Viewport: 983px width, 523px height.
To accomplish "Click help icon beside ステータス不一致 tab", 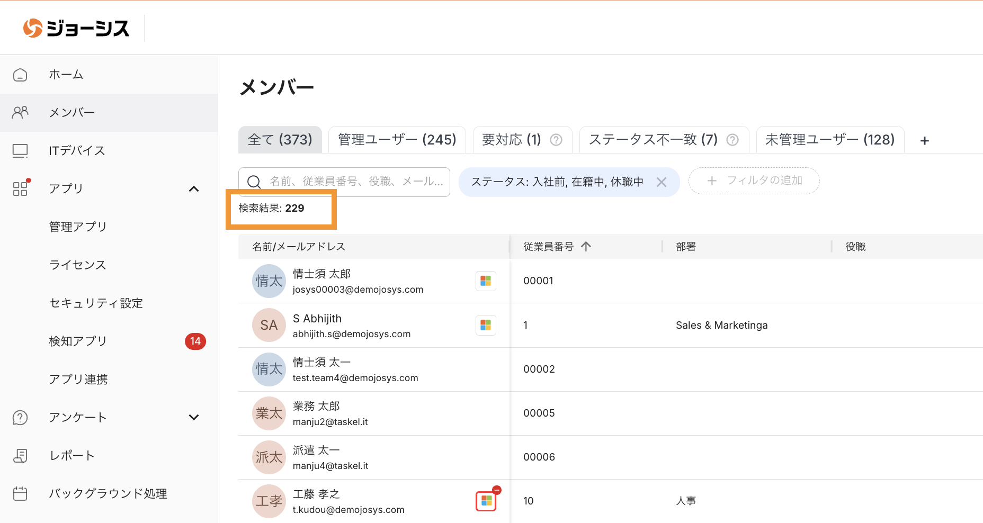I will [732, 140].
